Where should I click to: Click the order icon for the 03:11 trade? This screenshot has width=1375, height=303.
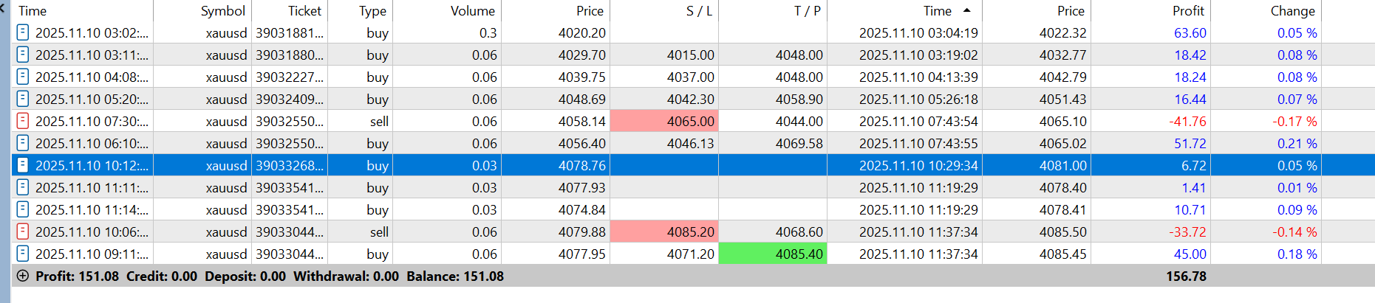23,55
